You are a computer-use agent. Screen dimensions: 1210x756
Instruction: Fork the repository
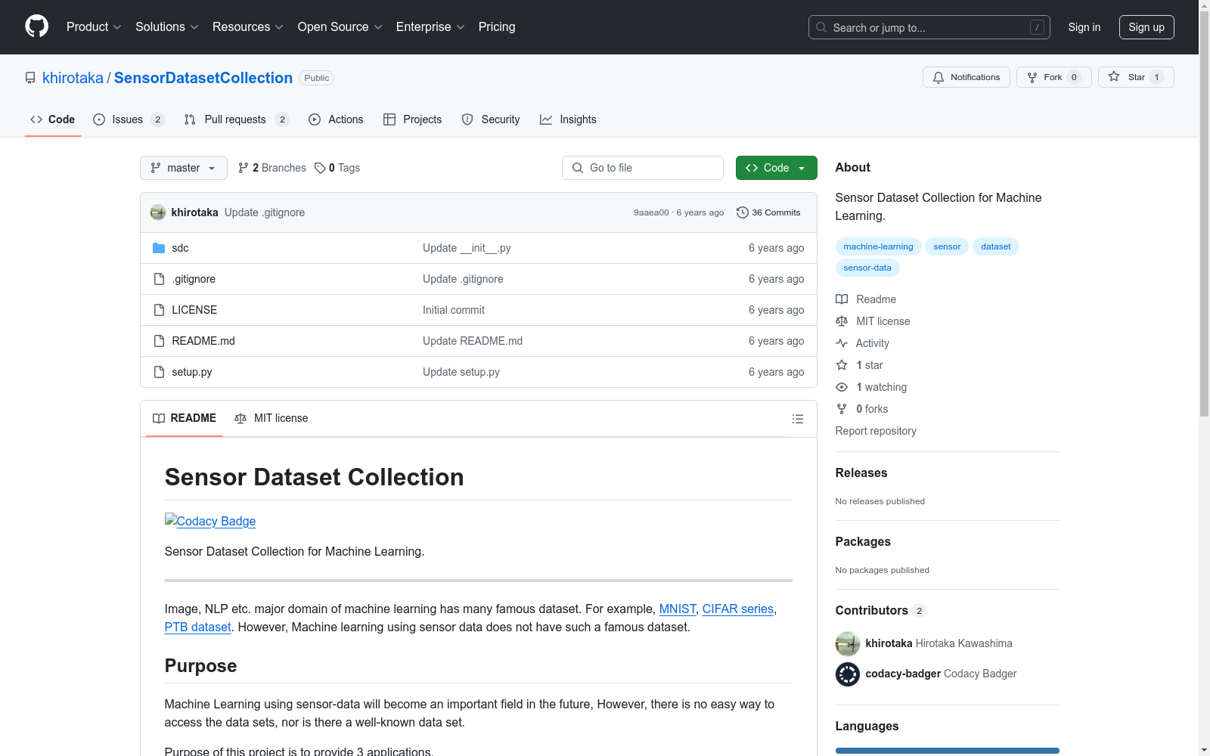coord(1053,77)
